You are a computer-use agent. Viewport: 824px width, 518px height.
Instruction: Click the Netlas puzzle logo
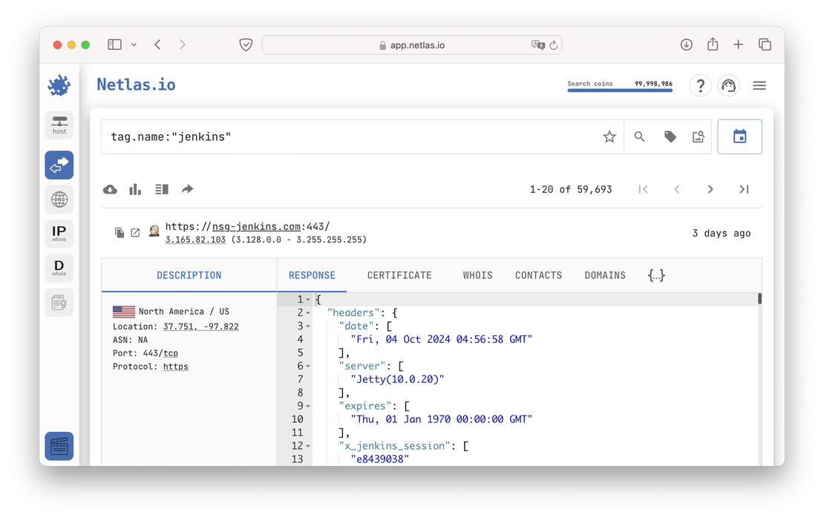(59, 85)
